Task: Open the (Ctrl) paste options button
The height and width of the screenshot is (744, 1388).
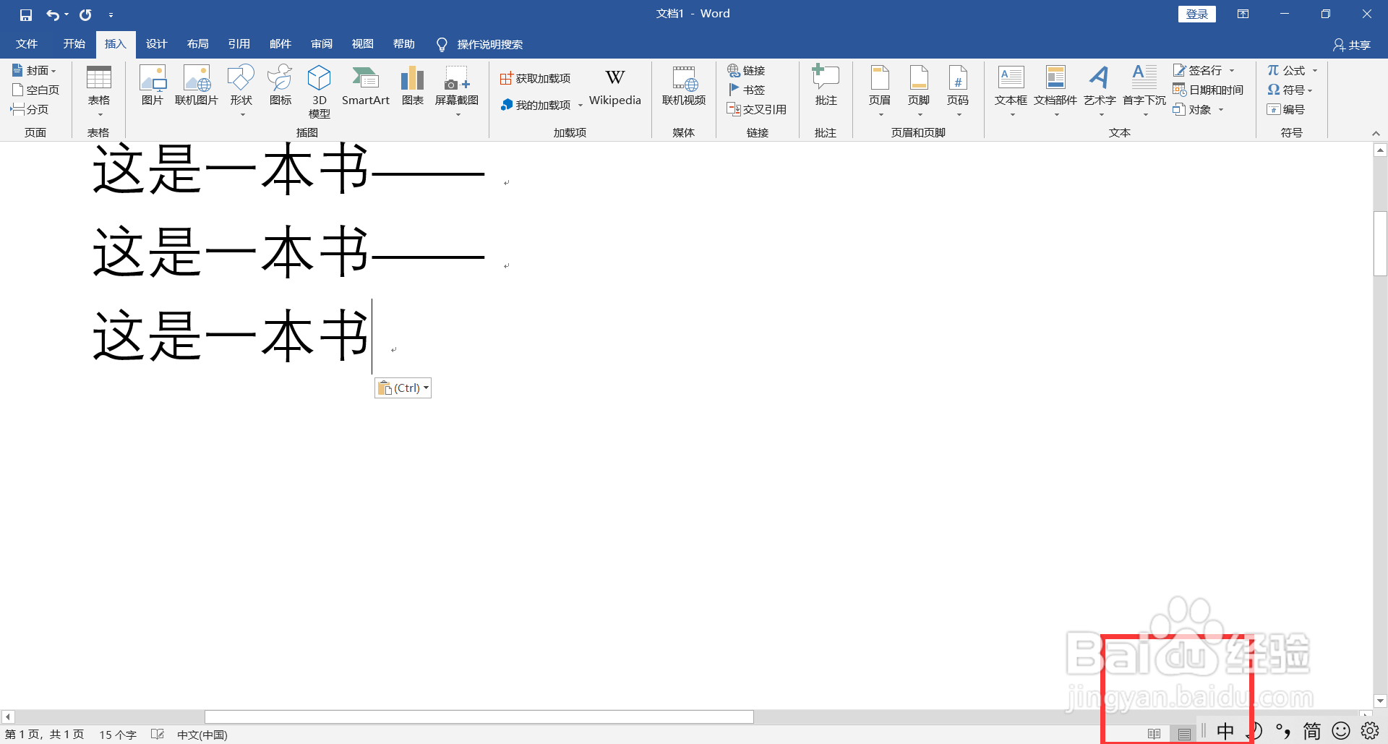Action: pos(403,388)
